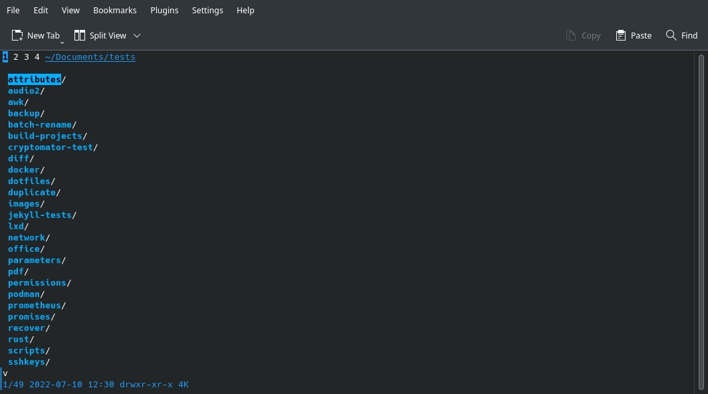This screenshot has width=708, height=394.
Task: Click the New Tab icon
Action: tap(17, 35)
